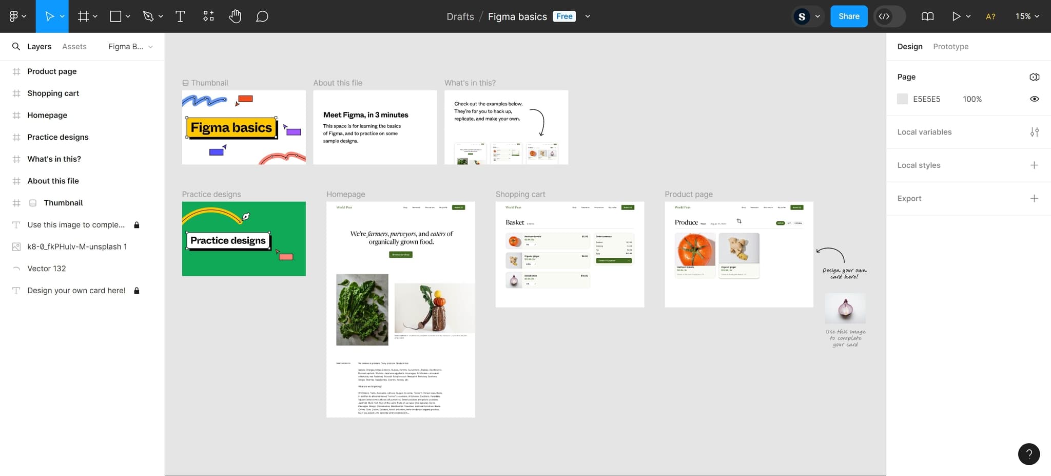The height and width of the screenshot is (476, 1051).
Task: Switch to the Assets tab
Action: pos(74,47)
